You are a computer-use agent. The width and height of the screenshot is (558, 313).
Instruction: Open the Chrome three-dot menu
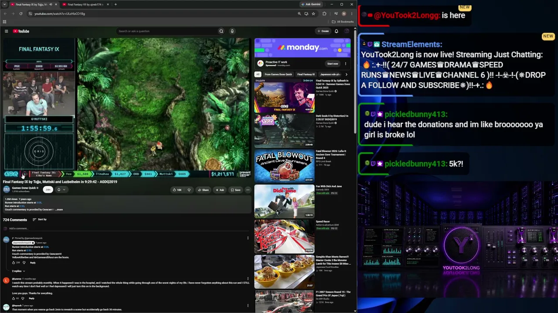(x=351, y=13)
